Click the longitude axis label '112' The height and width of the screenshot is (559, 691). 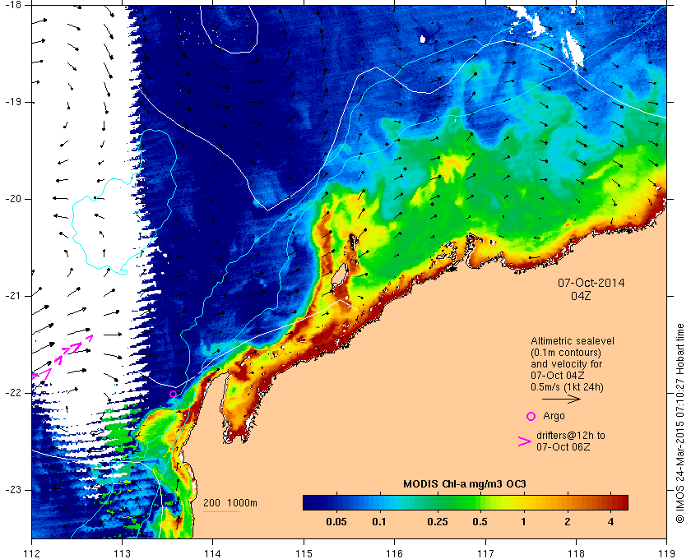click(32, 553)
